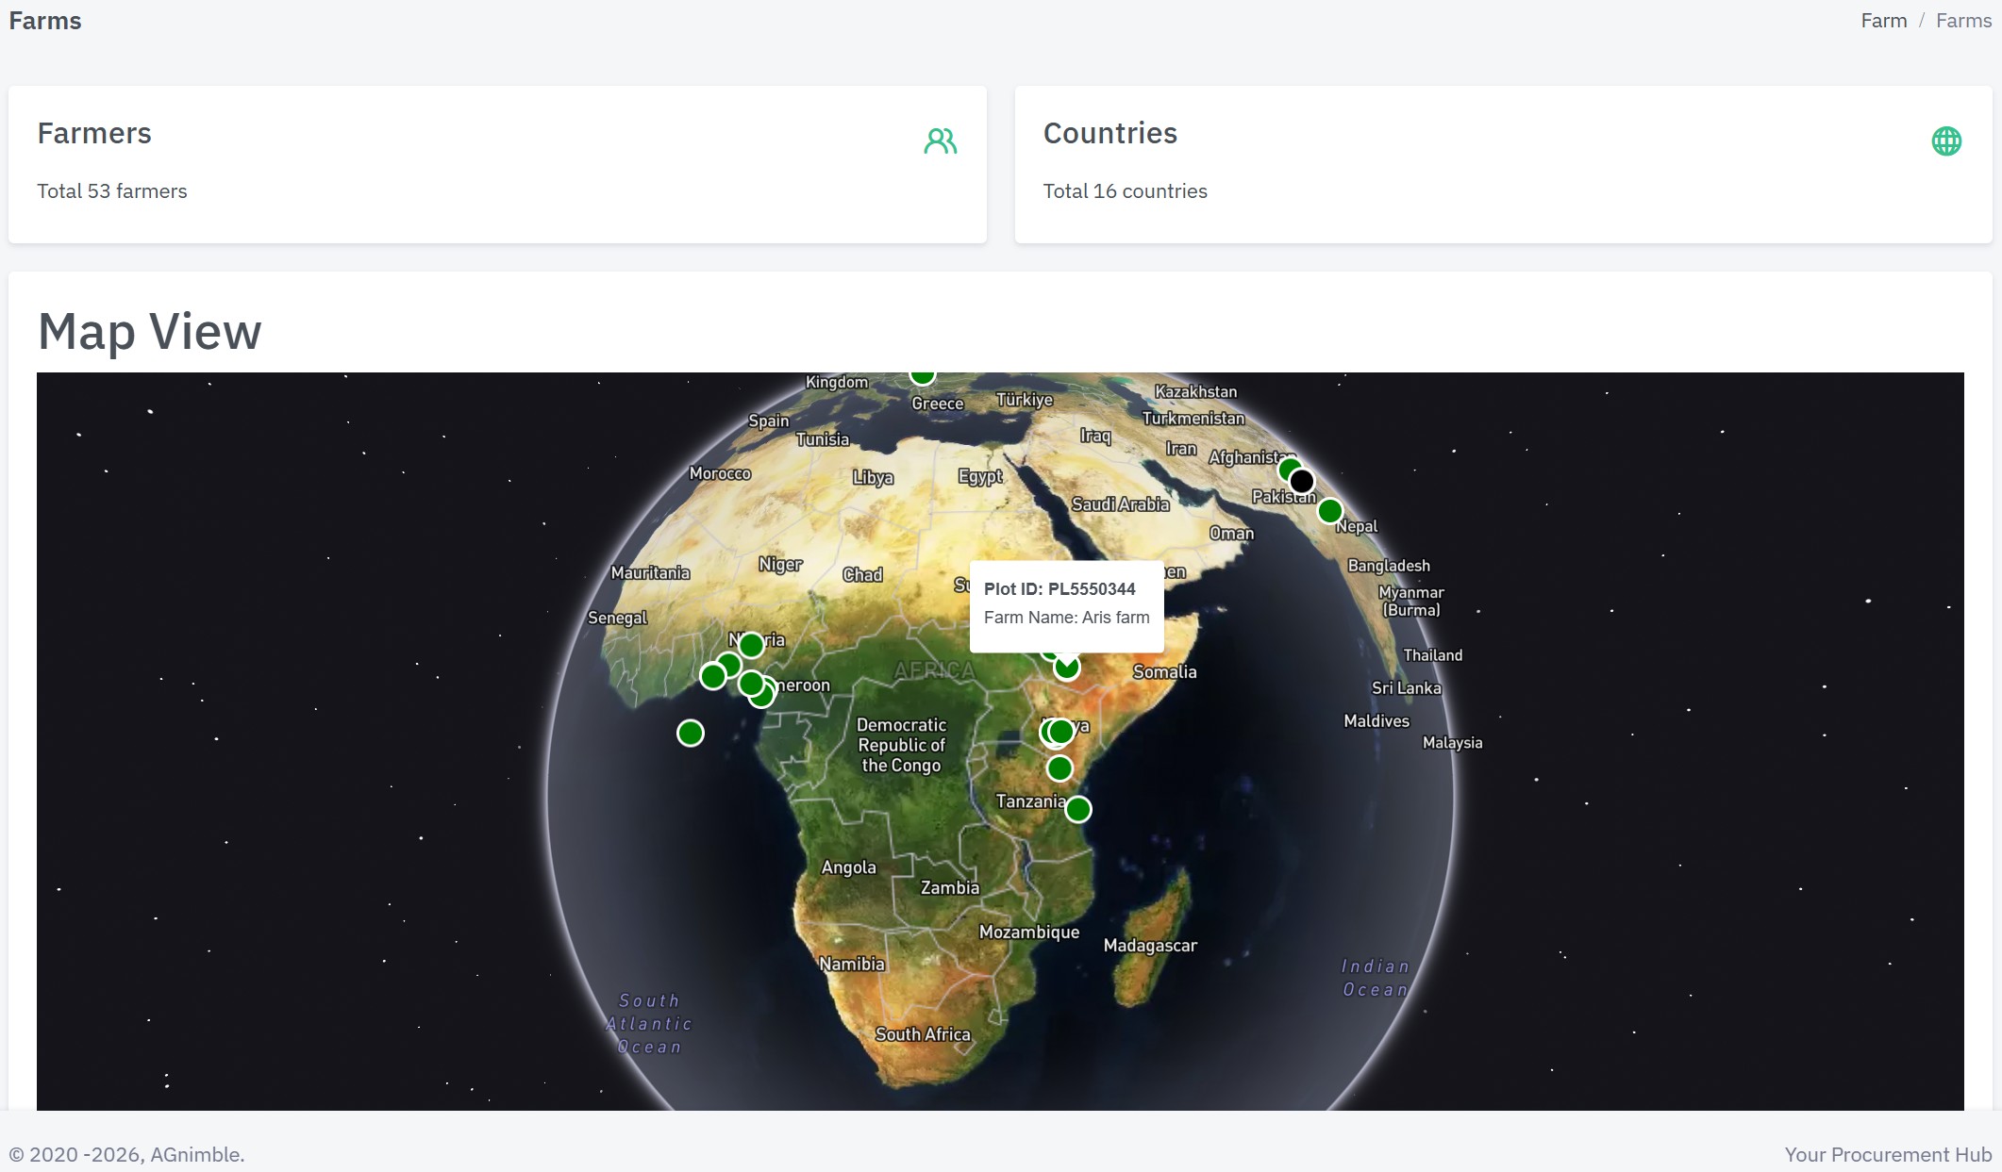Click the Sri Lanka map label

[1407, 688]
